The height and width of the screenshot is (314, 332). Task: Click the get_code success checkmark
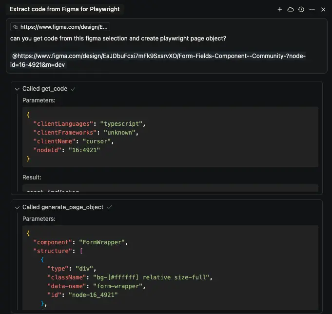[73, 89]
